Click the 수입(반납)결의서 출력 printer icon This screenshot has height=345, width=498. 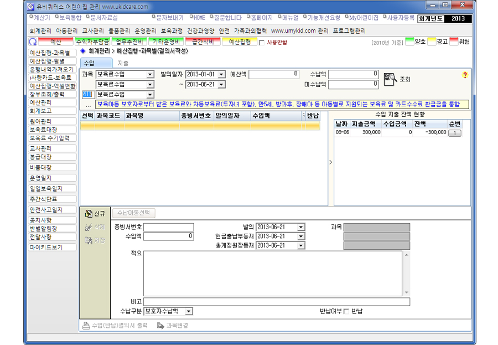[86, 326]
